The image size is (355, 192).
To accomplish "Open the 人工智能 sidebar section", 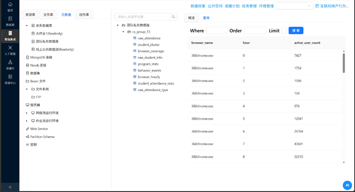I will coord(10,50).
